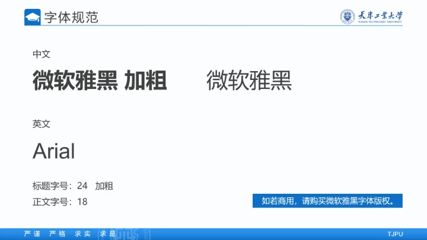The image size is (427, 240).
Task: Click the 英文 label
Action: (42, 124)
